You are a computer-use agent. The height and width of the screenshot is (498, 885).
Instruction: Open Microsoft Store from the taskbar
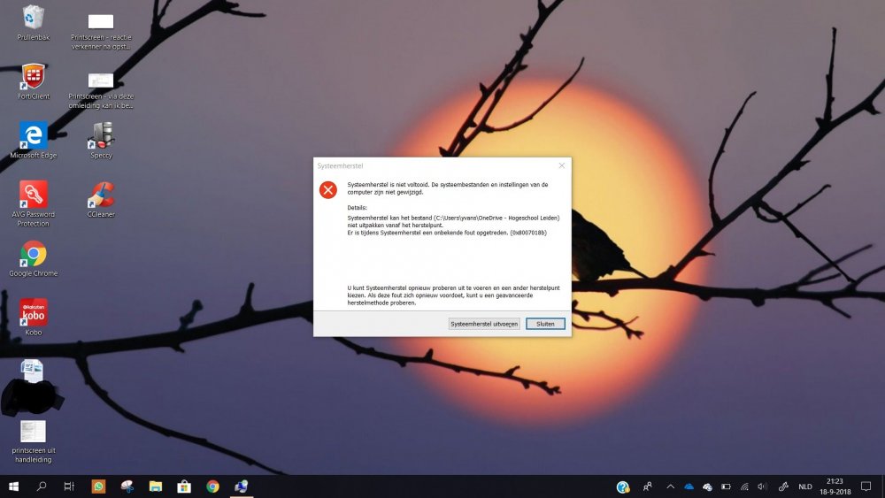pyautogui.click(x=184, y=487)
